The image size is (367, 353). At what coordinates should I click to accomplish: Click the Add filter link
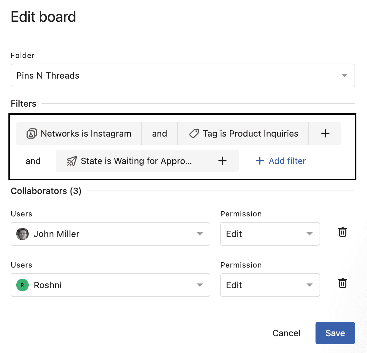[x=281, y=161]
